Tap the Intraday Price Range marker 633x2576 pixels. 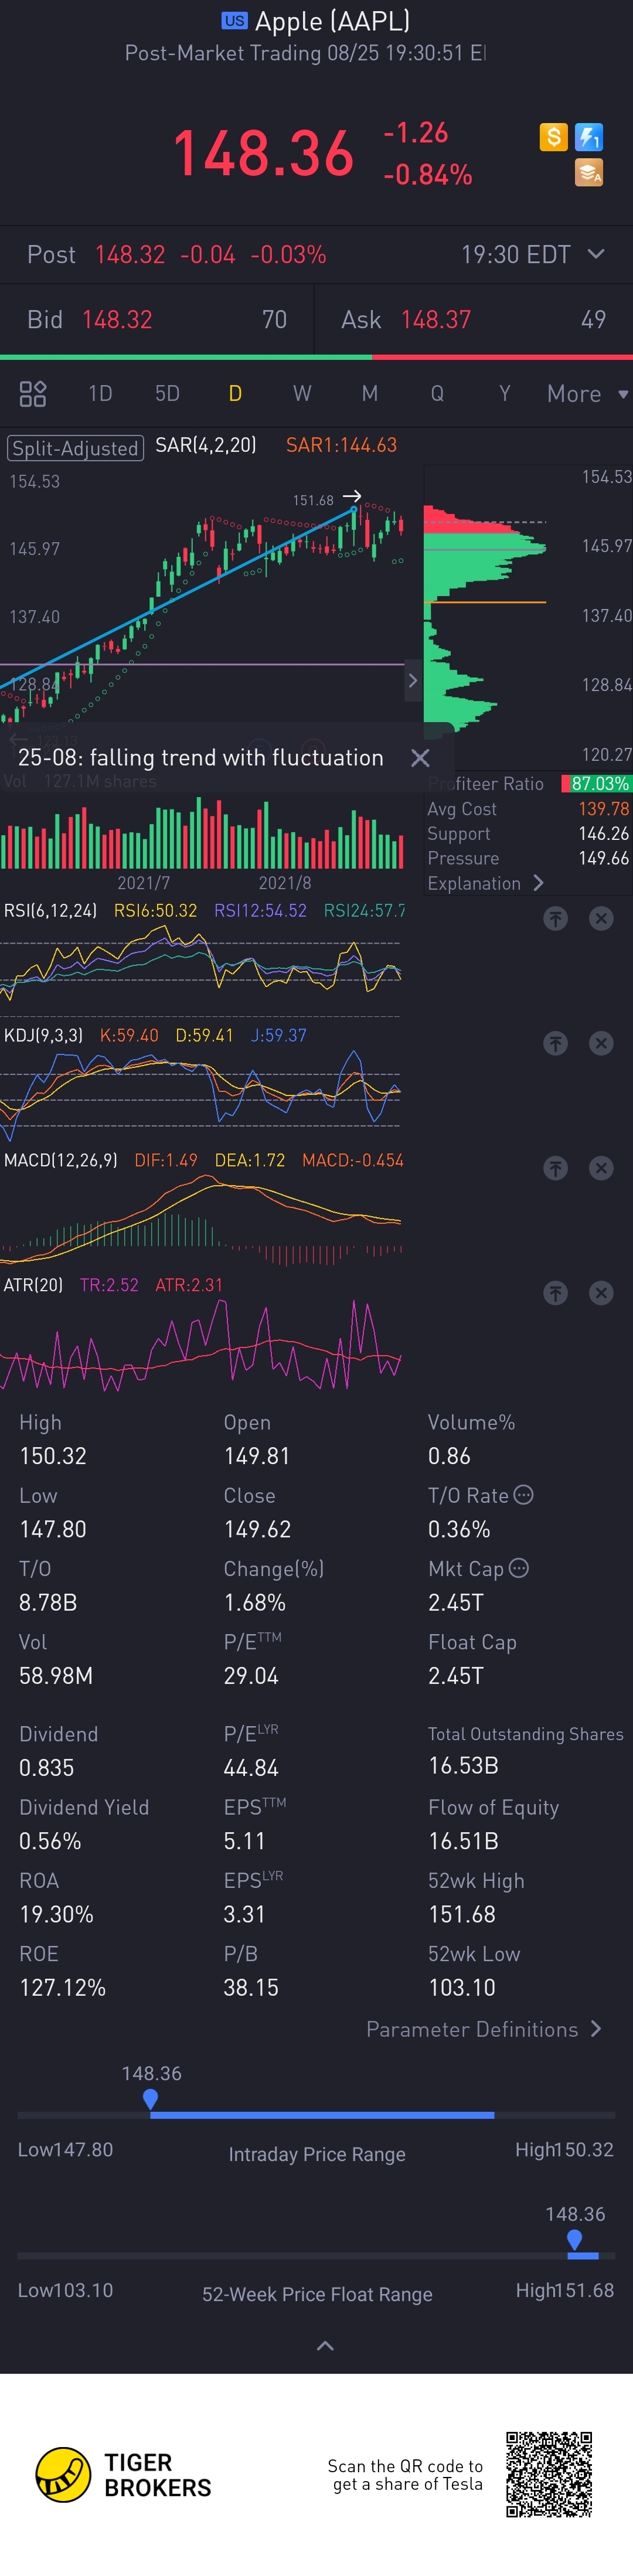150,2099
